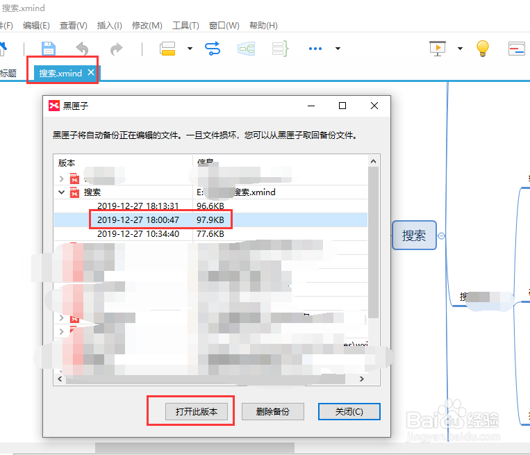Screen dimensions: 530x455
Task: Close the 黑匣子 dialog with X
Action: point(374,106)
